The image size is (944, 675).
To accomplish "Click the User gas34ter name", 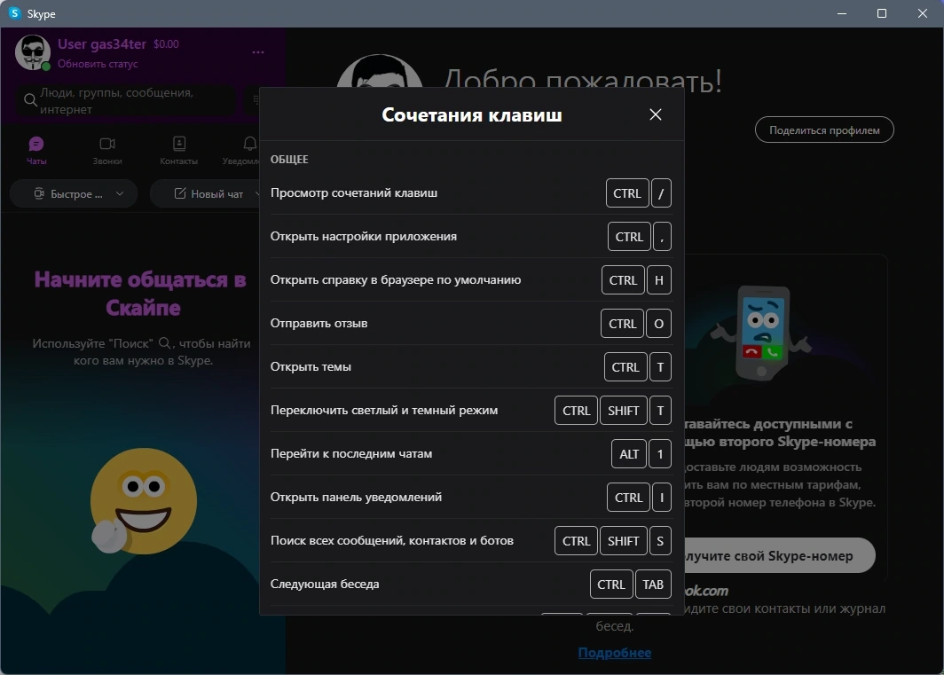I will (102, 44).
